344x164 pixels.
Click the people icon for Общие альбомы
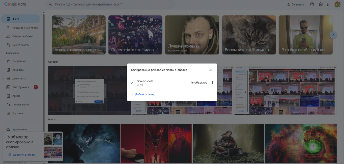[x=8, y=36]
